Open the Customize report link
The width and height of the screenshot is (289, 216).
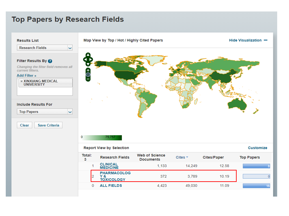tap(257, 148)
